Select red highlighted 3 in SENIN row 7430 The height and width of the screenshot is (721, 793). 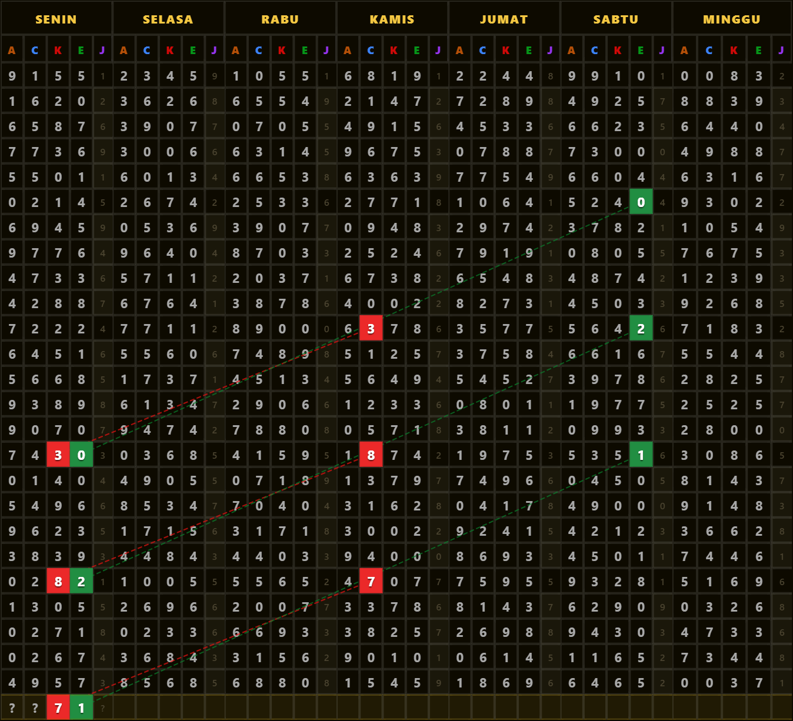tap(58, 455)
